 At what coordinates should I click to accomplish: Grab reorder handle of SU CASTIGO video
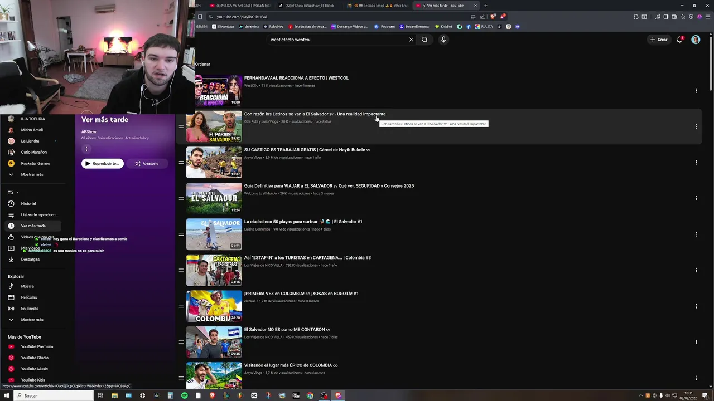click(x=181, y=163)
